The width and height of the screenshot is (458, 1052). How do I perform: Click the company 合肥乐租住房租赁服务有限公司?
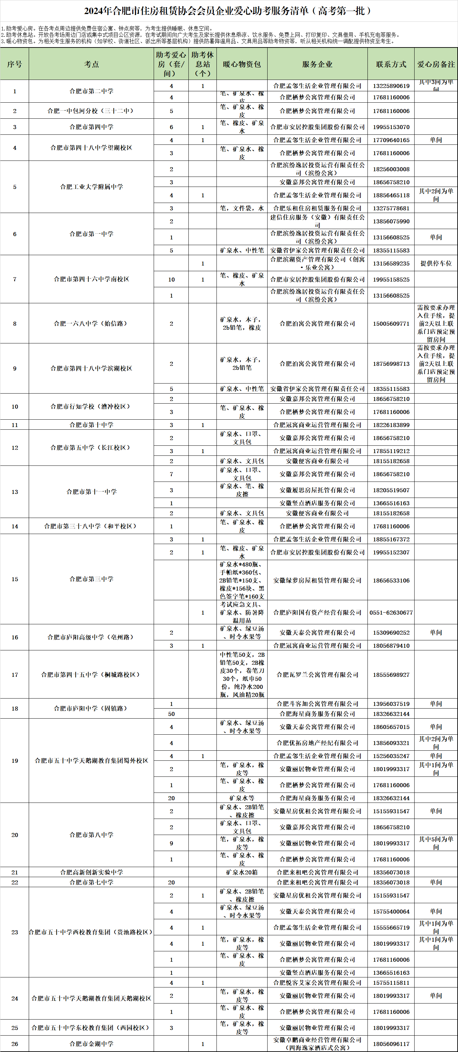[317, 208]
